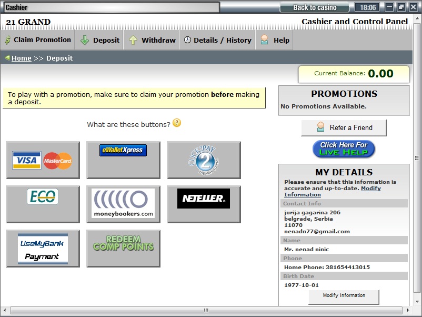This screenshot has width=422, height=317.
Task: Select Visa MasterCard deposit method
Action: coord(43,160)
